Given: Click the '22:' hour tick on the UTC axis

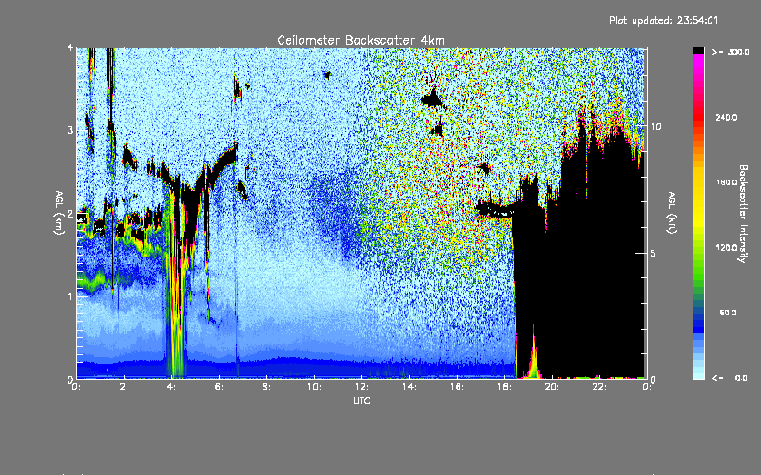Looking at the screenshot, I should [x=599, y=387].
